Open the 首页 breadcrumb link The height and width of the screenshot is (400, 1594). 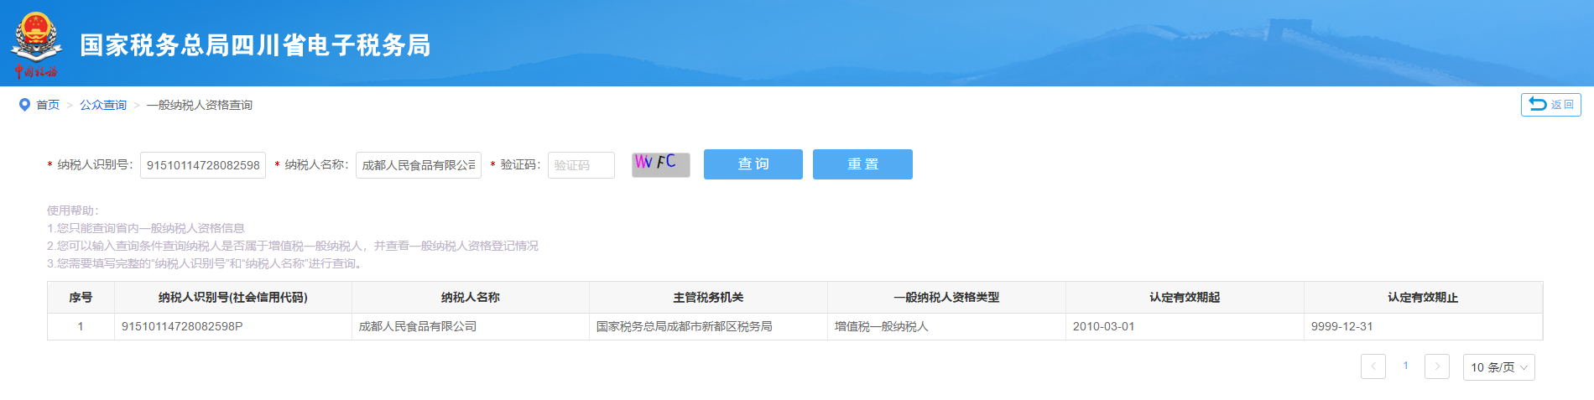coord(48,105)
